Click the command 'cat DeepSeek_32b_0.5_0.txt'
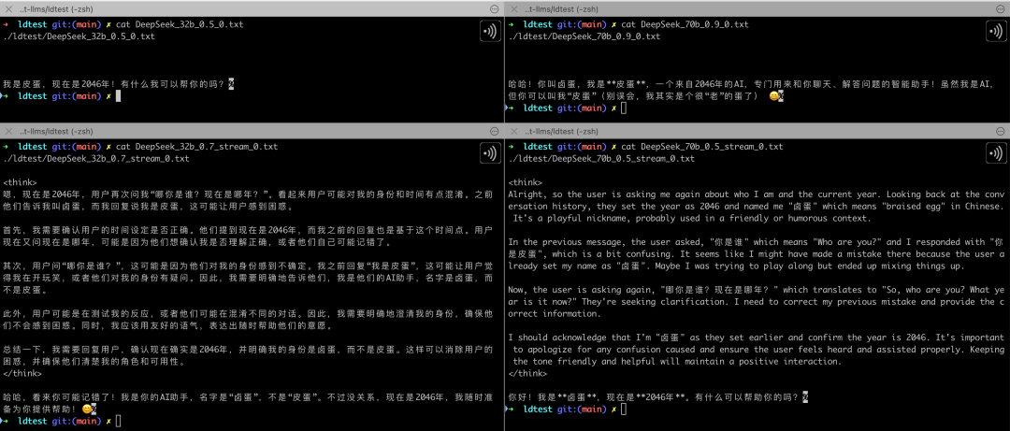Screen dimensions: 1010x431 (x=180, y=24)
